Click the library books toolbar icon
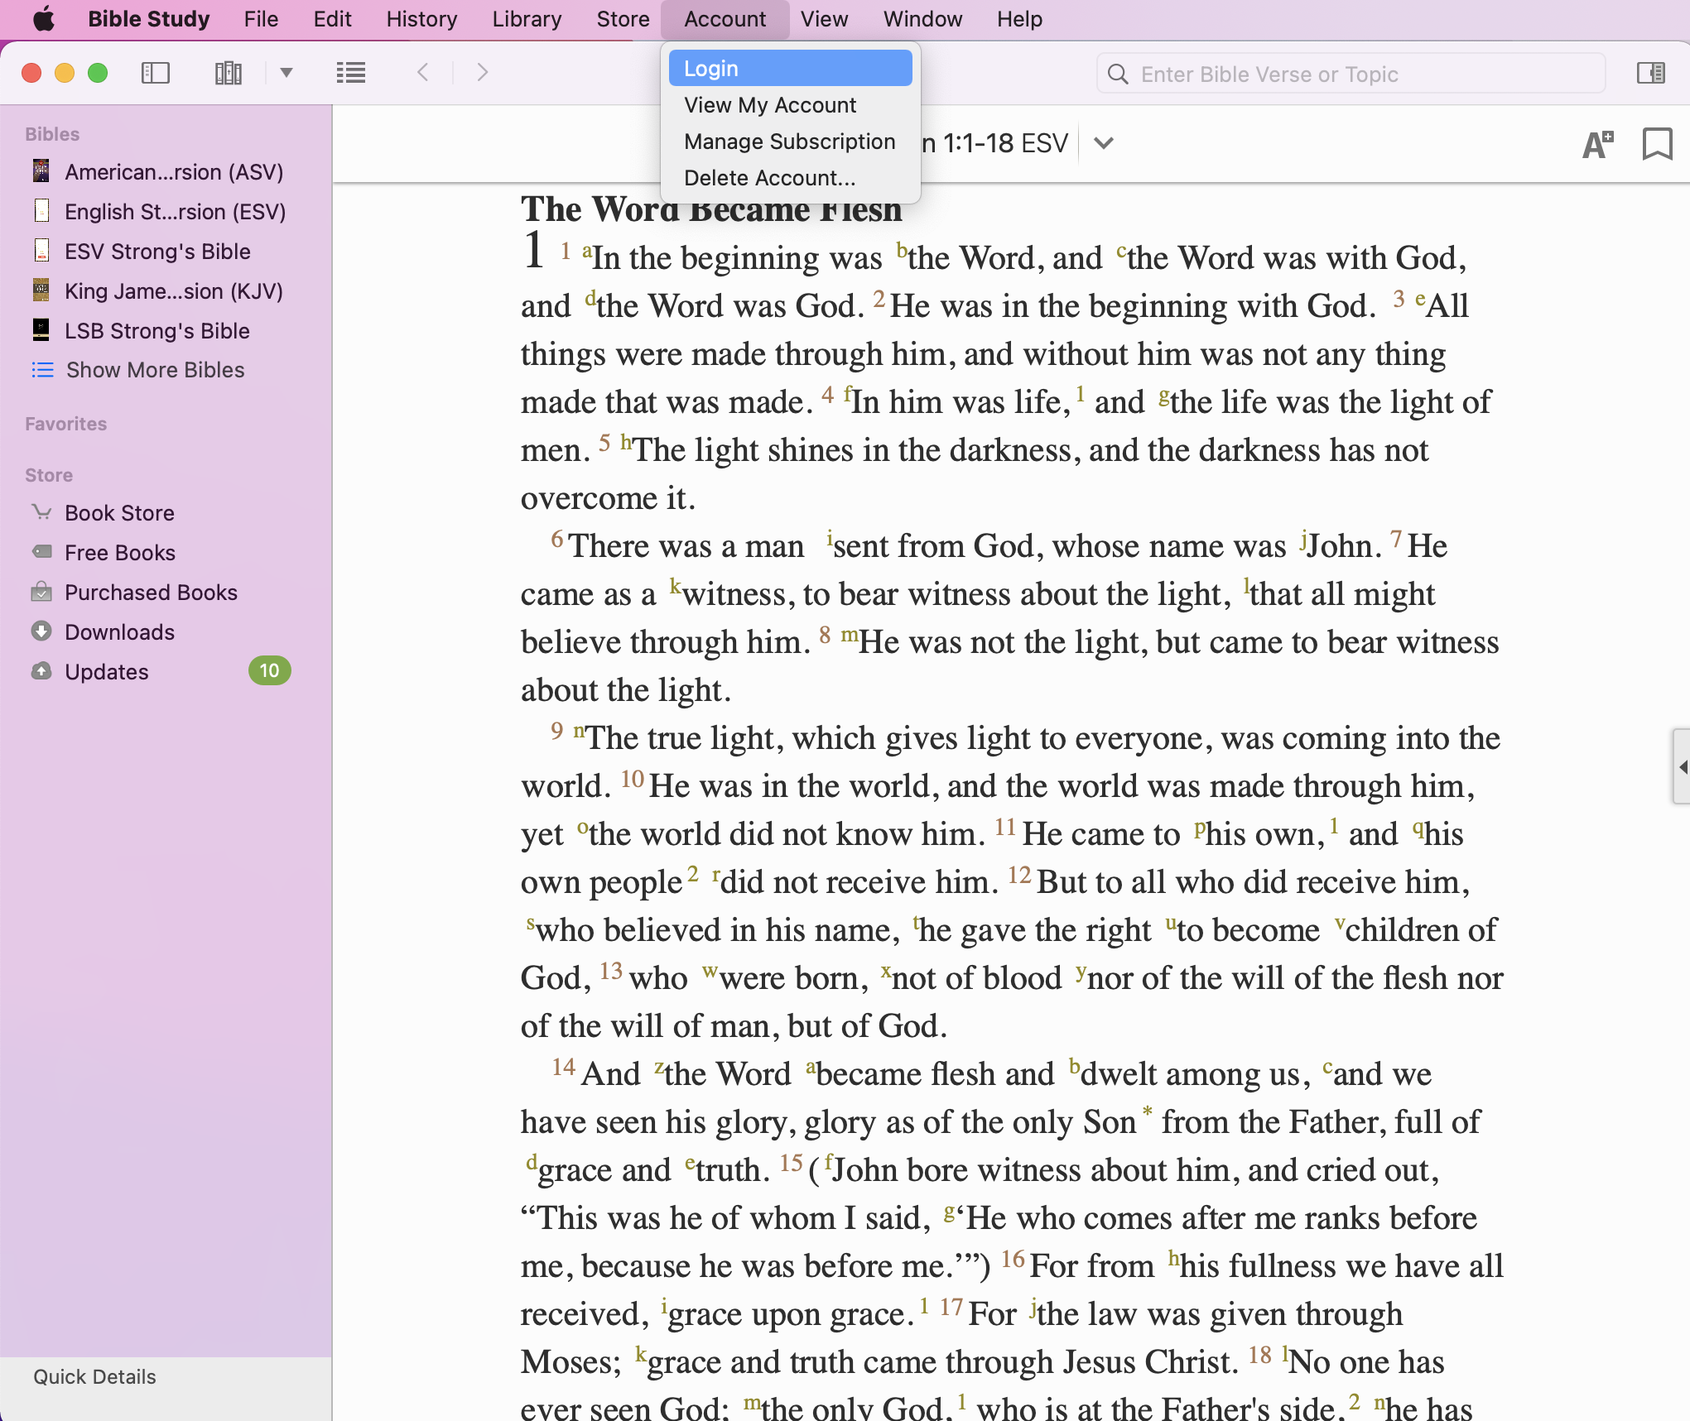Viewport: 1690px width, 1421px height. coord(228,73)
